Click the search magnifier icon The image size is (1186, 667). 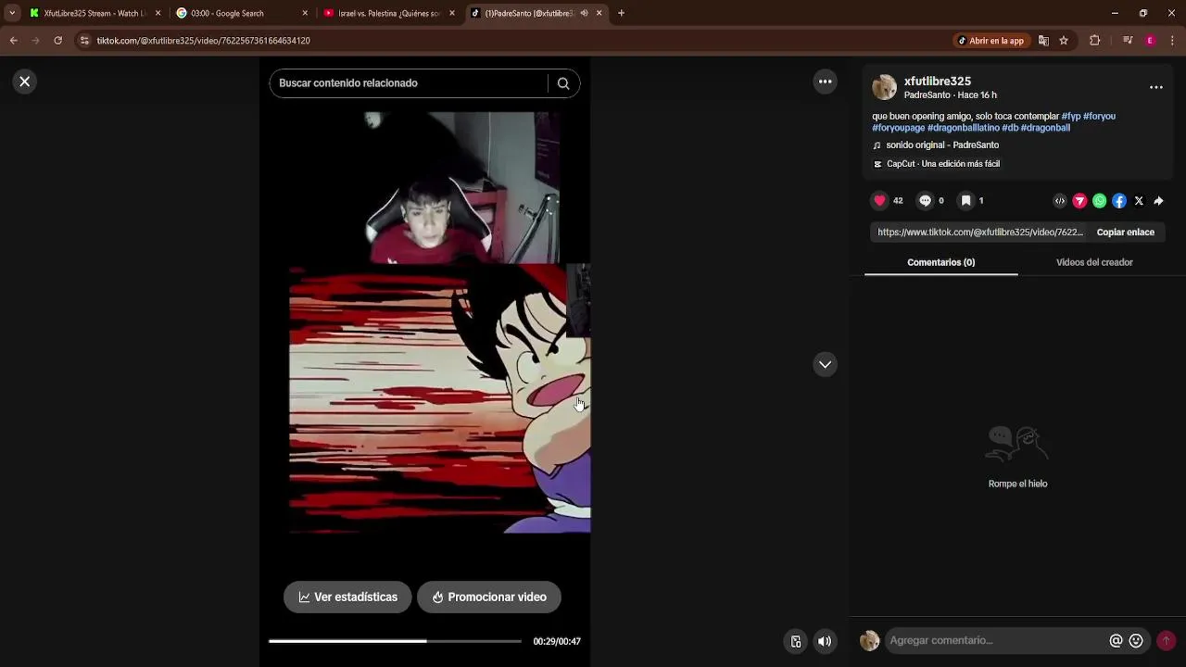point(563,83)
